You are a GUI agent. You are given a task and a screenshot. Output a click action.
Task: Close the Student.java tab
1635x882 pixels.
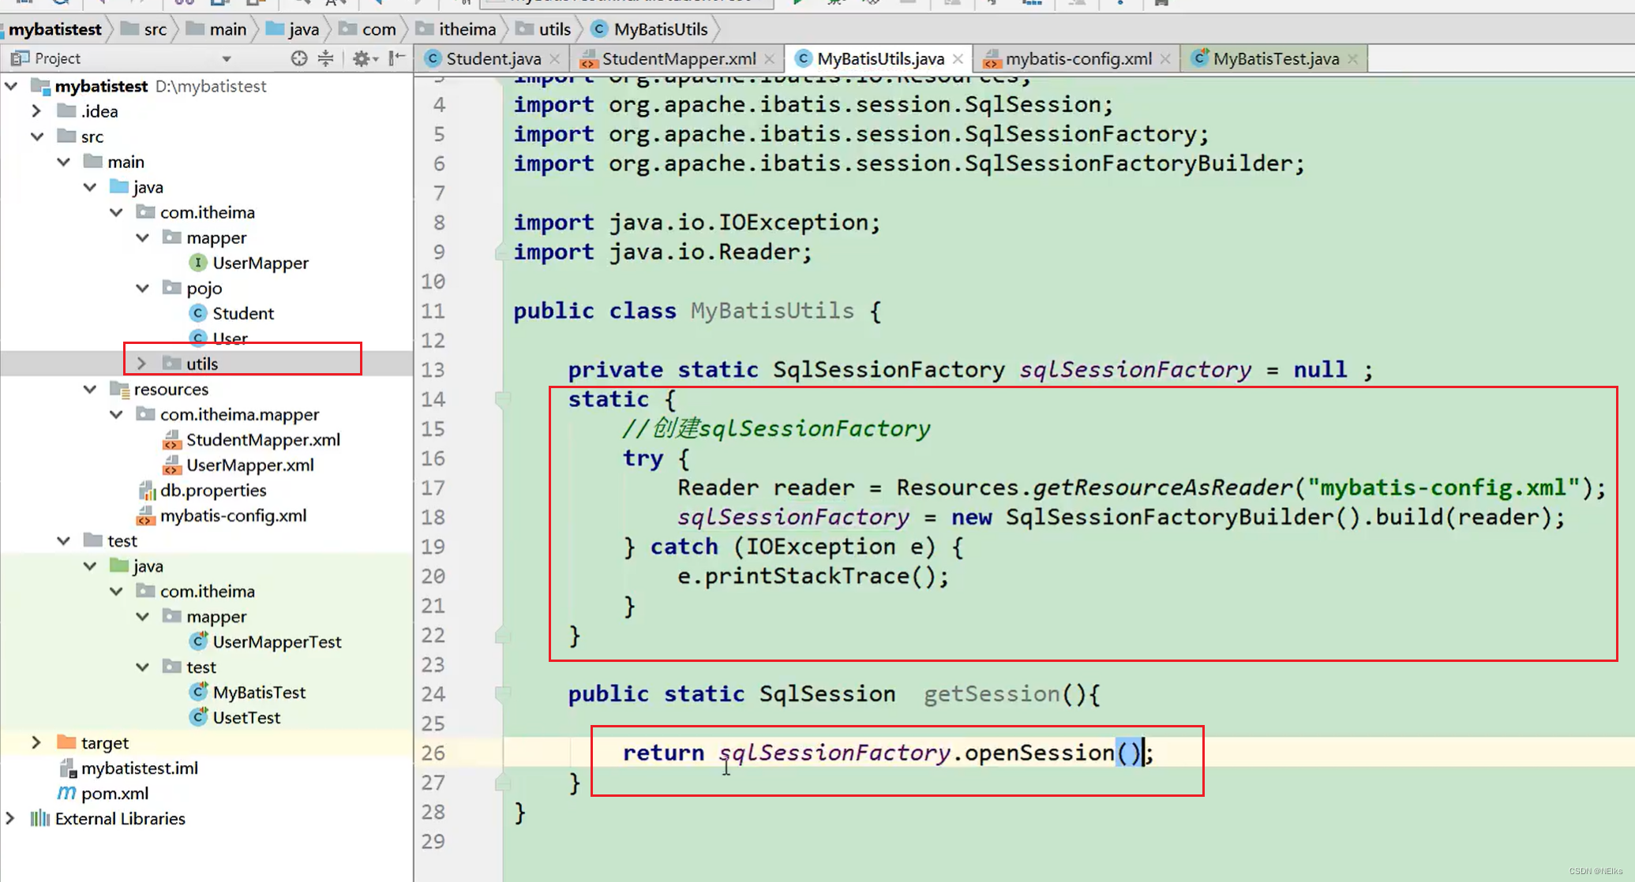click(x=555, y=59)
